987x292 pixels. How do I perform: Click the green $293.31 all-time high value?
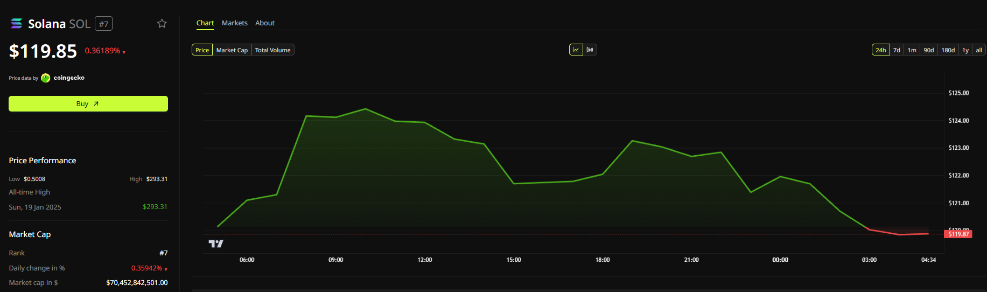[155, 207]
